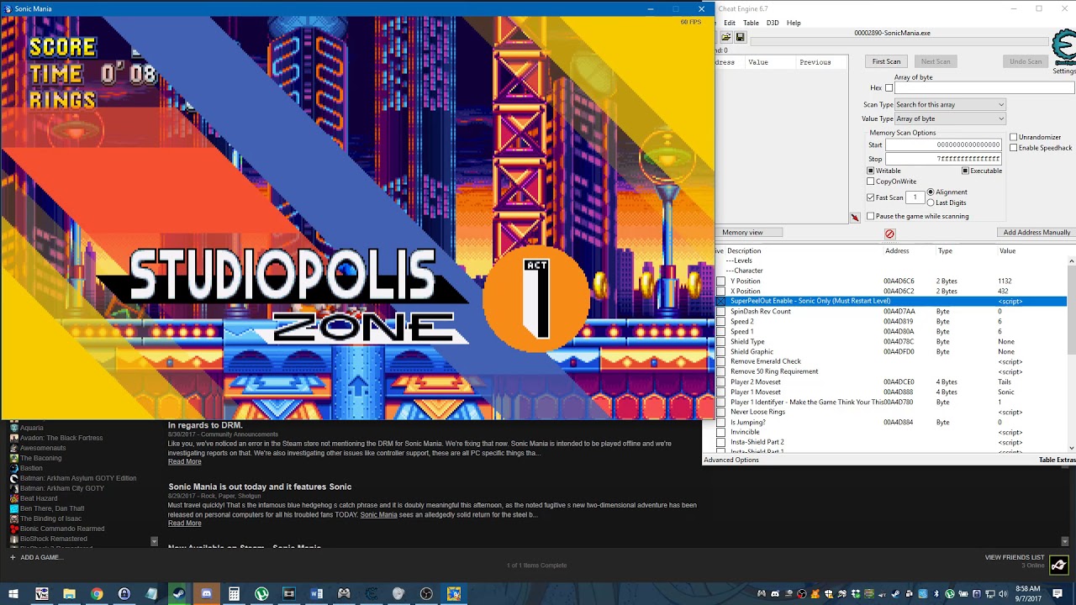Viewport: 1076px width, 605px height.
Task: Open Advanced Options in Cheat Engine
Action: tap(731, 460)
